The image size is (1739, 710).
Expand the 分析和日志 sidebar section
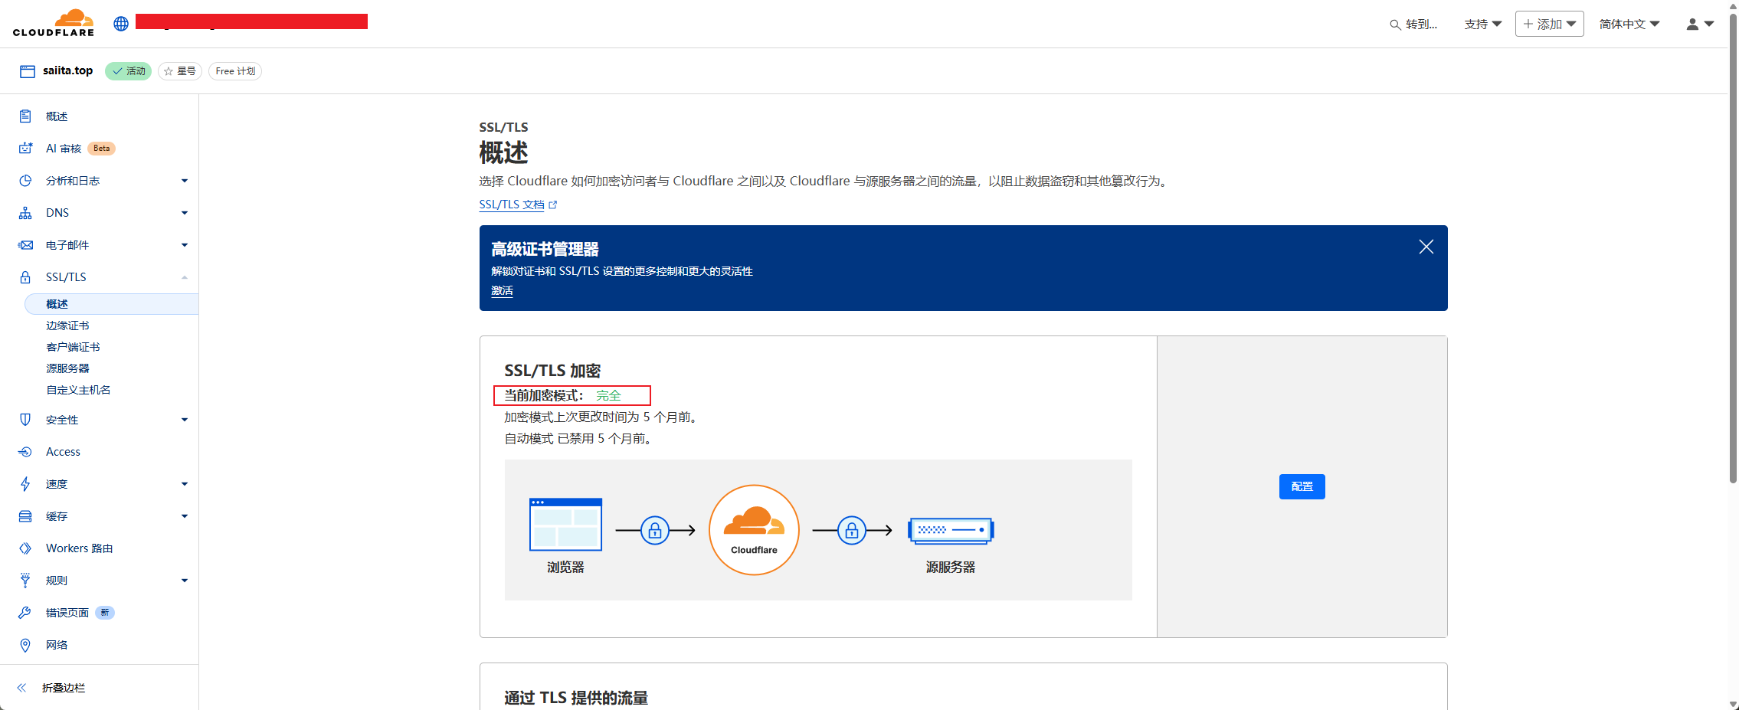pyautogui.click(x=184, y=181)
